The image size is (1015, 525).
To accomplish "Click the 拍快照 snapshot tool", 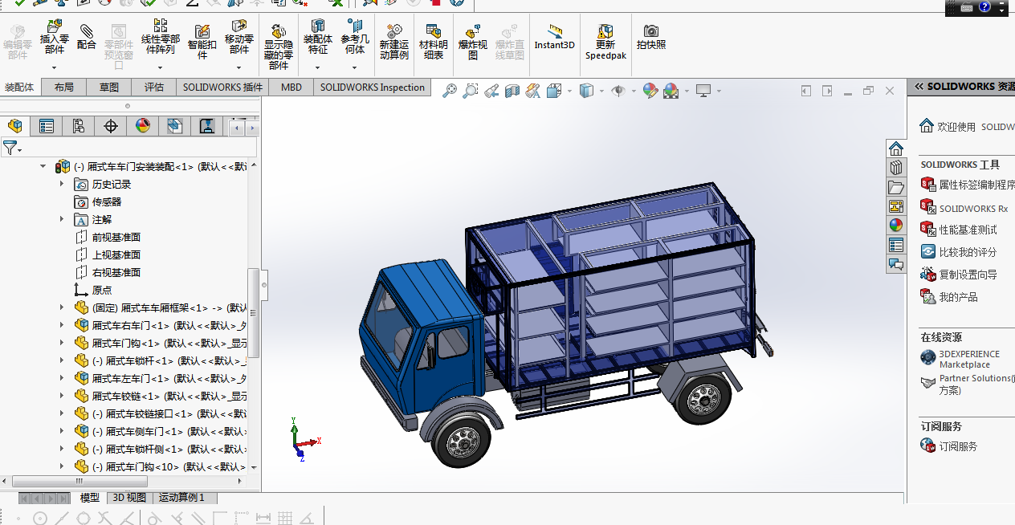I will 651,37.
